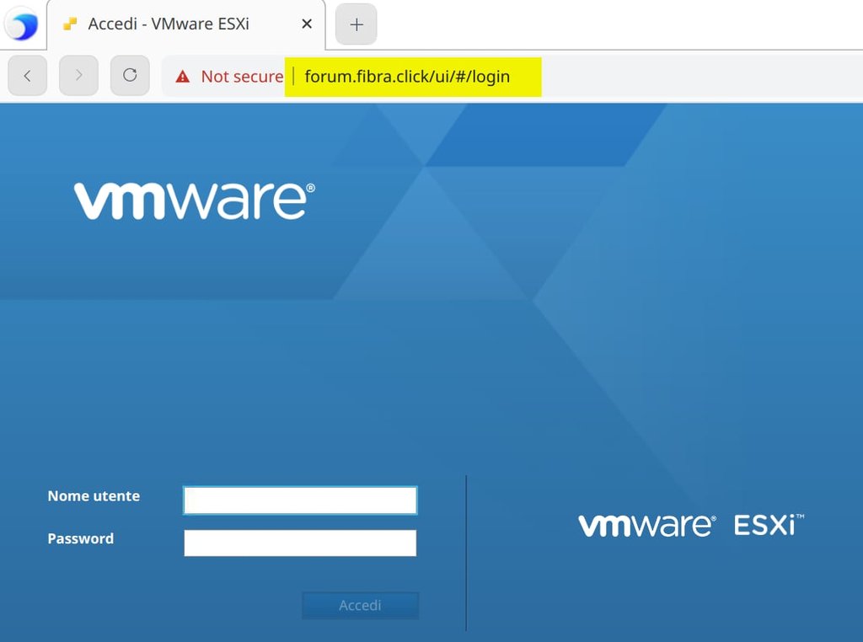Click the address bar URL forum.fibra.click
Screen dimensions: 863x642
coord(407,77)
